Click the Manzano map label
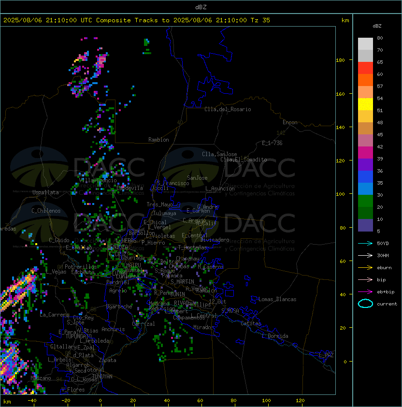402x407 pixels. click(x=41, y=378)
